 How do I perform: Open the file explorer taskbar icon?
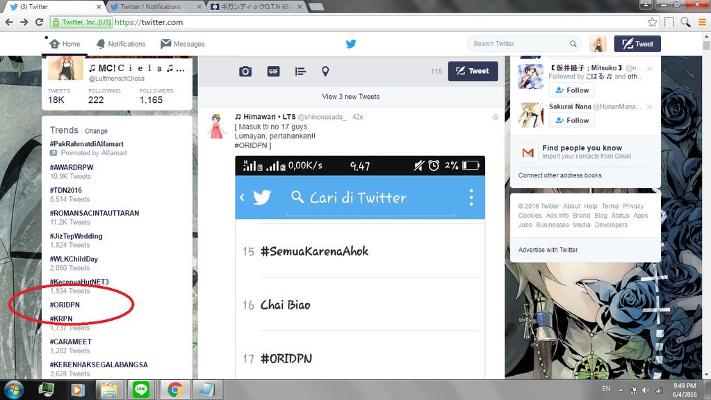[109, 390]
